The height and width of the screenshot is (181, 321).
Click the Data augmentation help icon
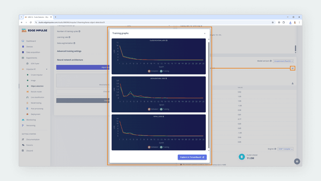(74, 43)
